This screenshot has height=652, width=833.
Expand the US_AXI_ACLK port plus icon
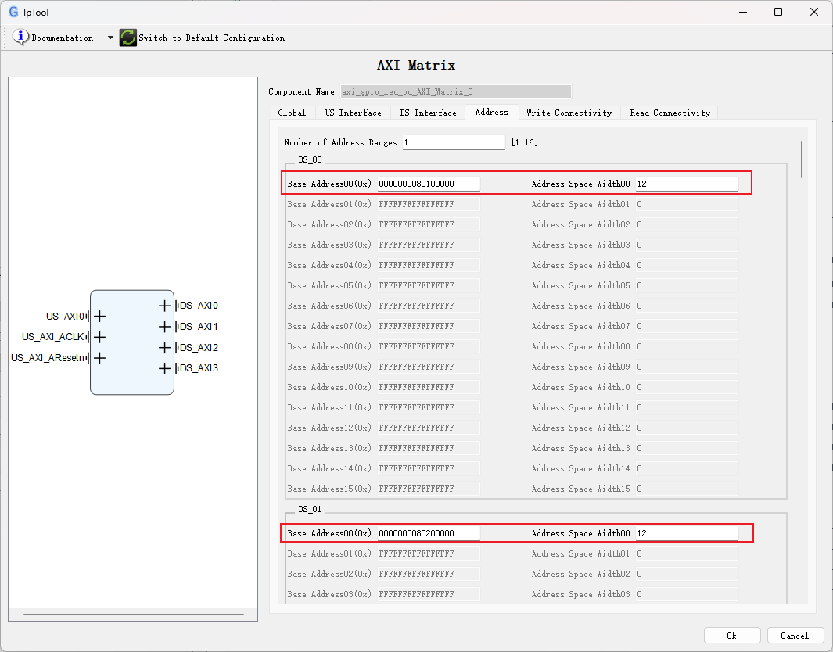pyautogui.click(x=100, y=338)
